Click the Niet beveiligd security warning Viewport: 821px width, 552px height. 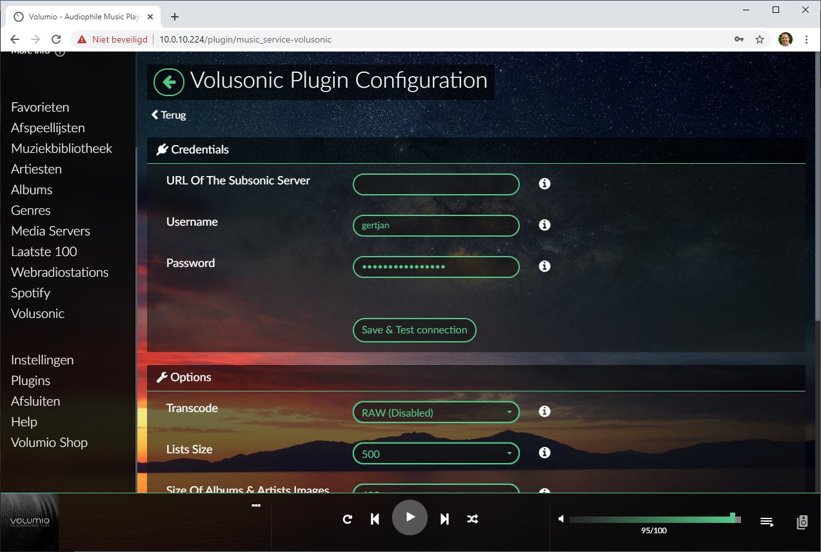point(112,39)
